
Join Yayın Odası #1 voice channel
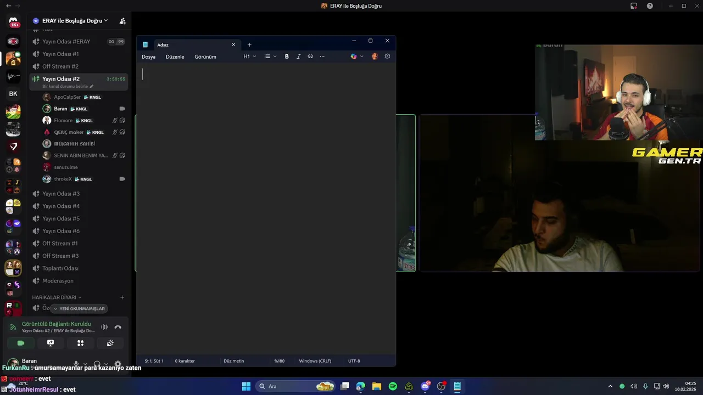(x=79, y=54)
